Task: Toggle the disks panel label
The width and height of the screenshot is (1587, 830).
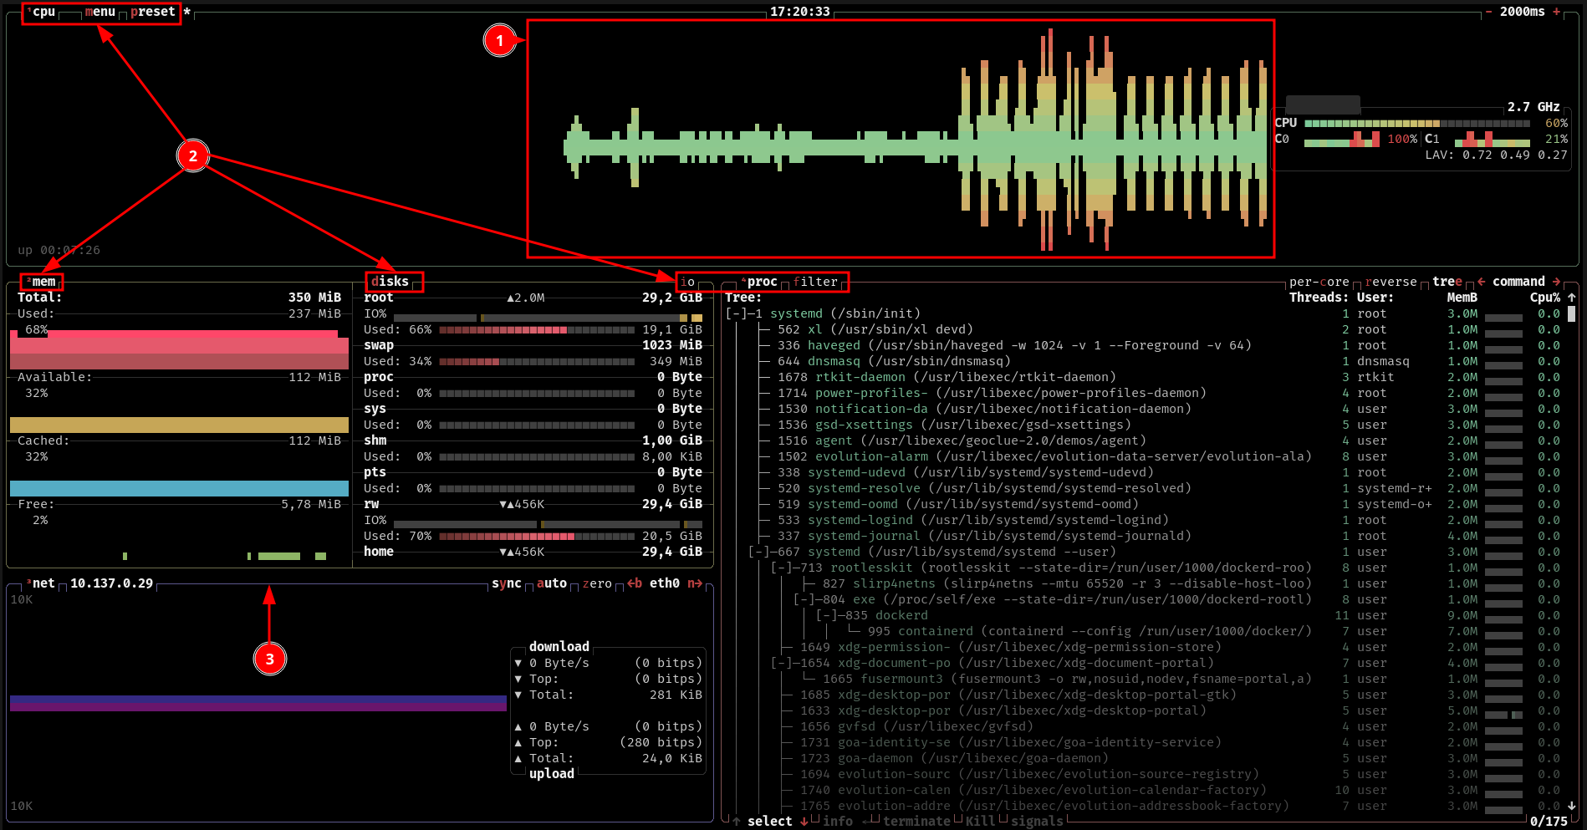Action: (x=390, y=282)
